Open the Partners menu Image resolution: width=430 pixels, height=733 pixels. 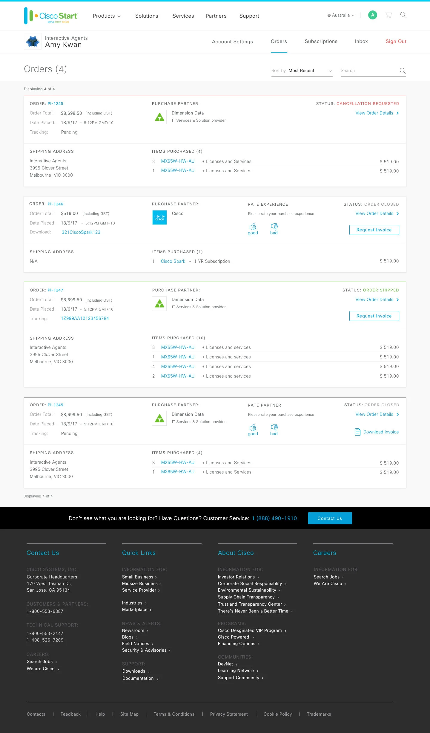point(216,16)
